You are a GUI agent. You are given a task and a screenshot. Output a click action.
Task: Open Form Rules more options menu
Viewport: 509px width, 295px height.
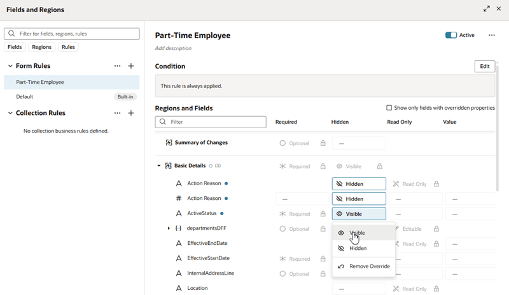(117, 66)
